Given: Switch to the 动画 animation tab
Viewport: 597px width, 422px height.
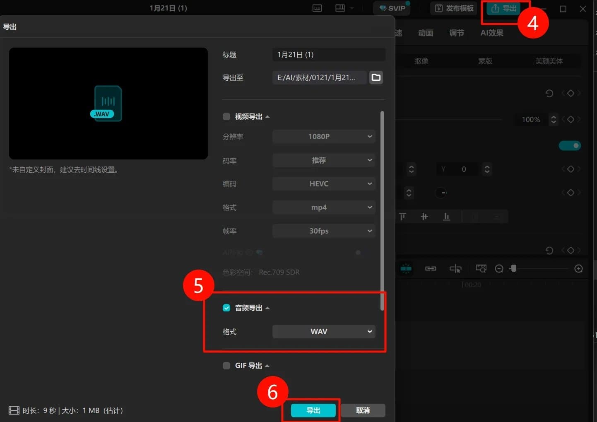Looking at the screenshot, I should click(x=426, y=33).
